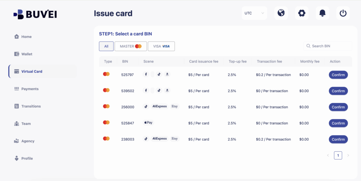Viewport: 361px width, 181px height.
Task: Click the Apple Pay icon in row 525847
Action: tap(148, 123)
